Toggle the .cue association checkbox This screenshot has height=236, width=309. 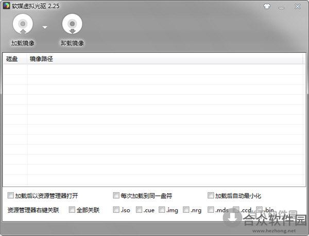click(x=139, y=210)
